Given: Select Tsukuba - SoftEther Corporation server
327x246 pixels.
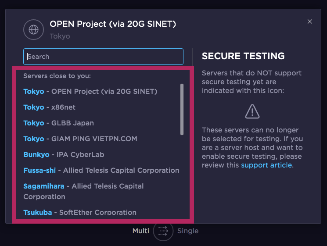Looking at the screenshot, I should click(x=80, y=213).
